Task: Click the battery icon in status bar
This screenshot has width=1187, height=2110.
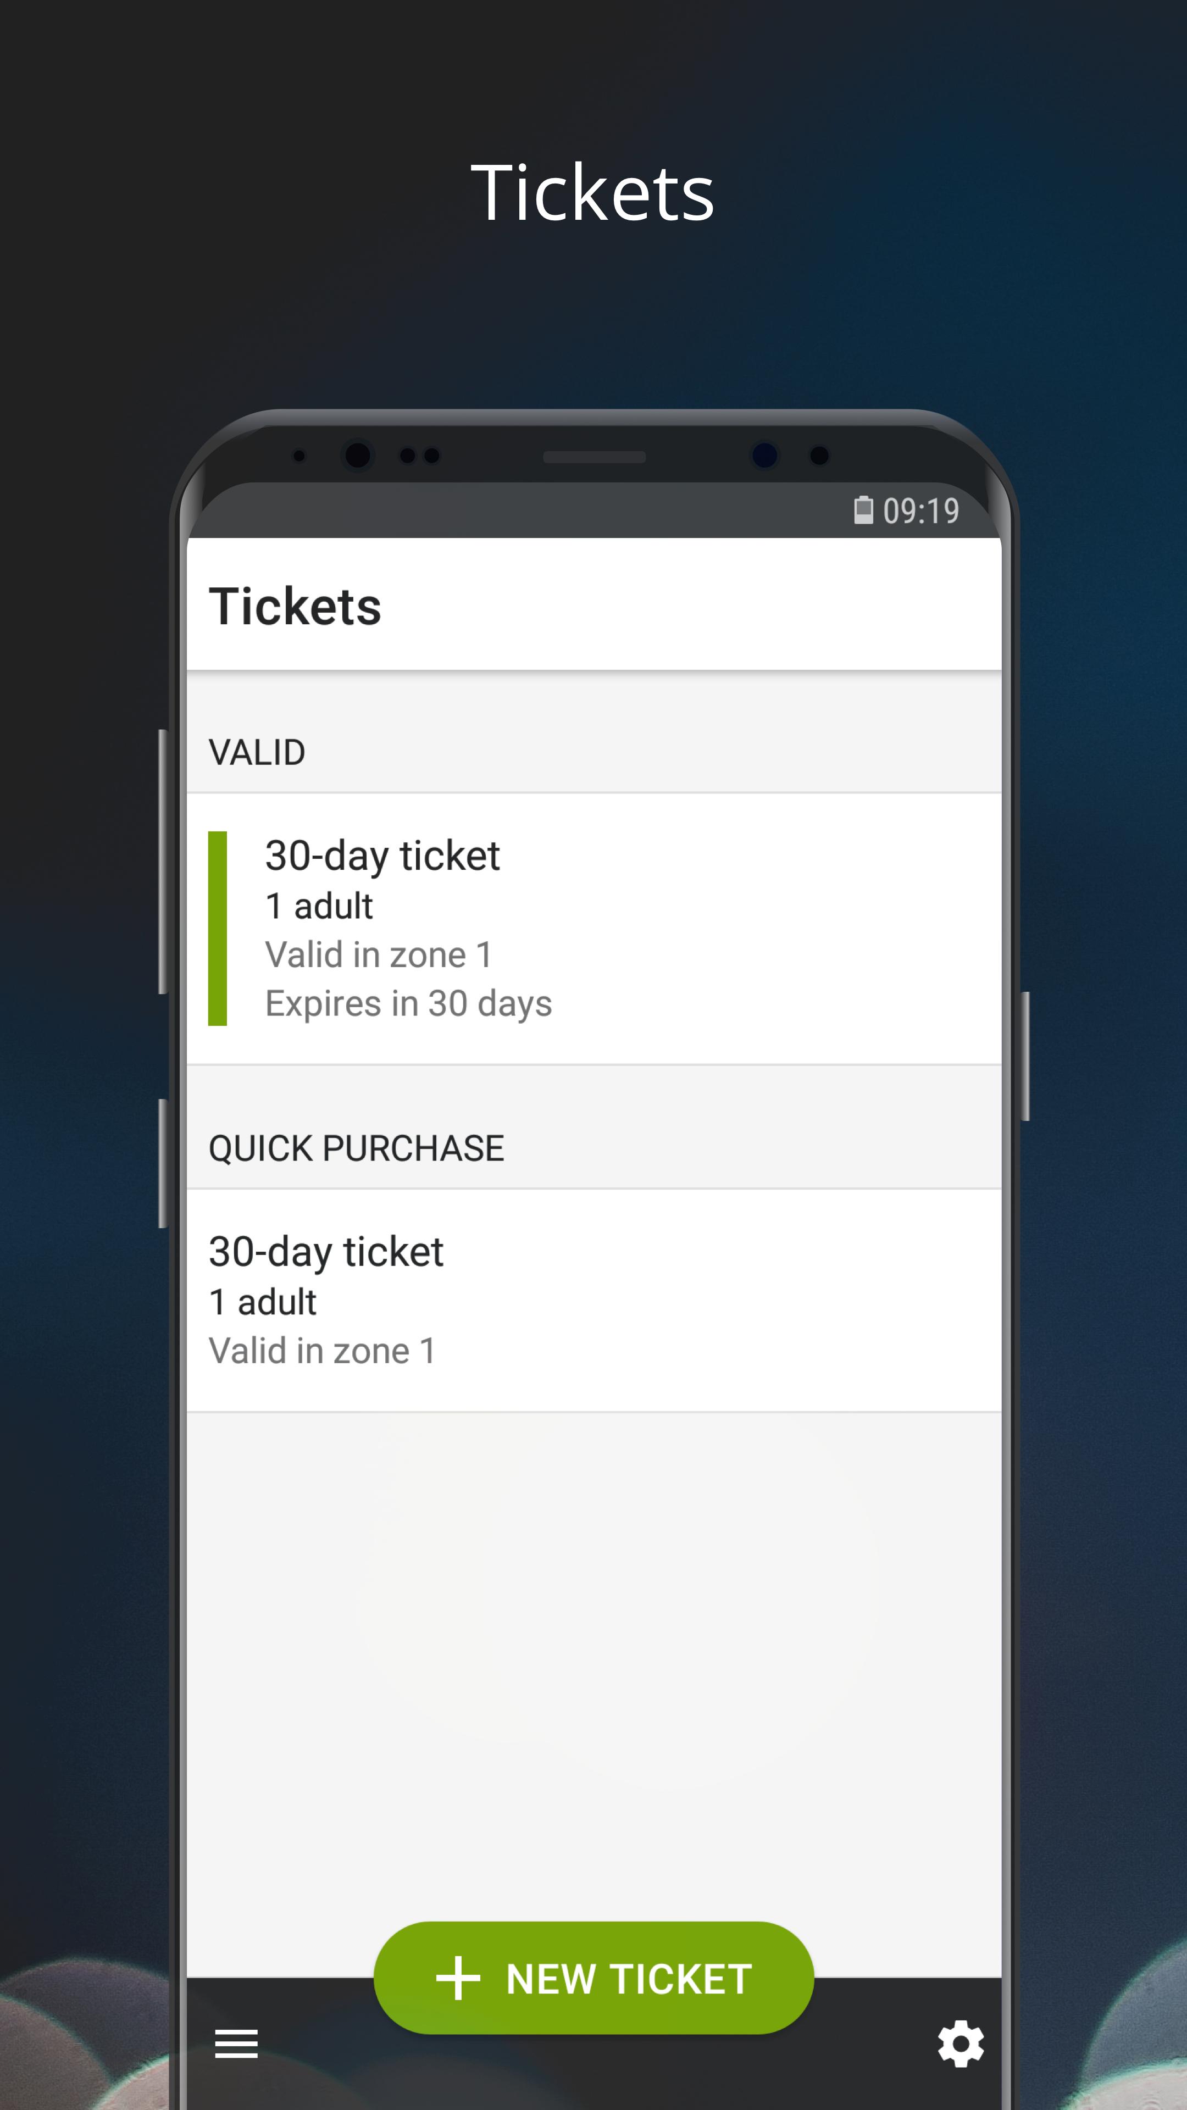Action: 863,509
